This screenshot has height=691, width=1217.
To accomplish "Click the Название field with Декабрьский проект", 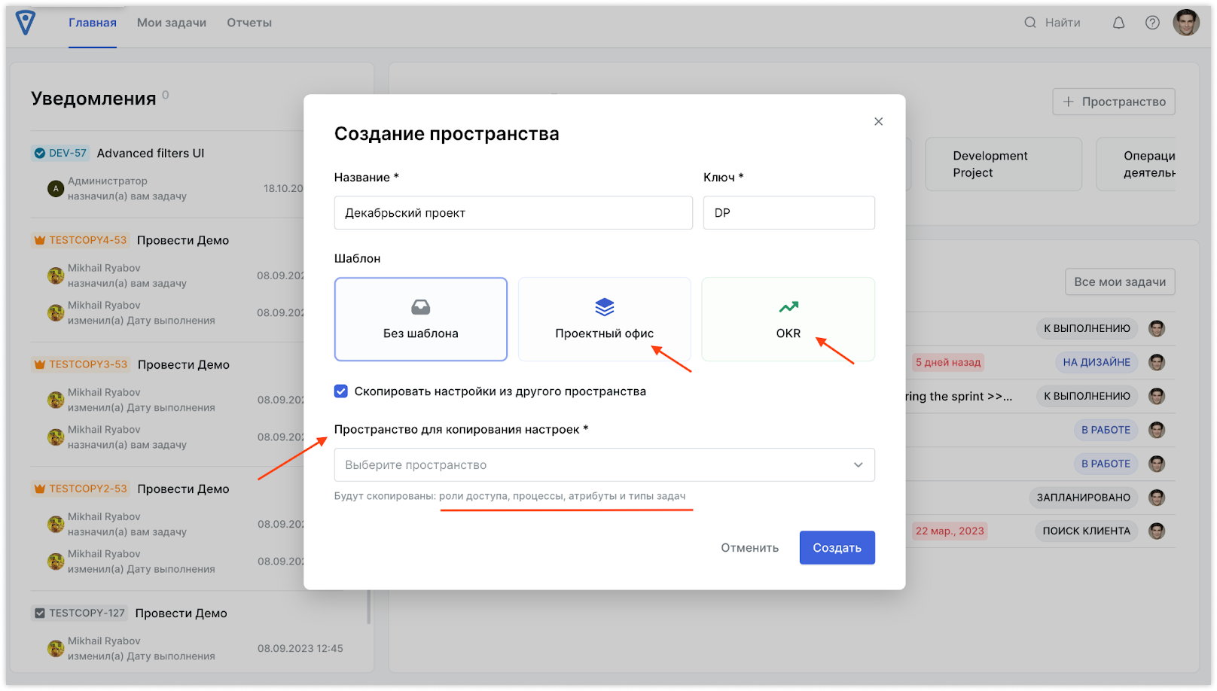I will click(x=513, y=212).
